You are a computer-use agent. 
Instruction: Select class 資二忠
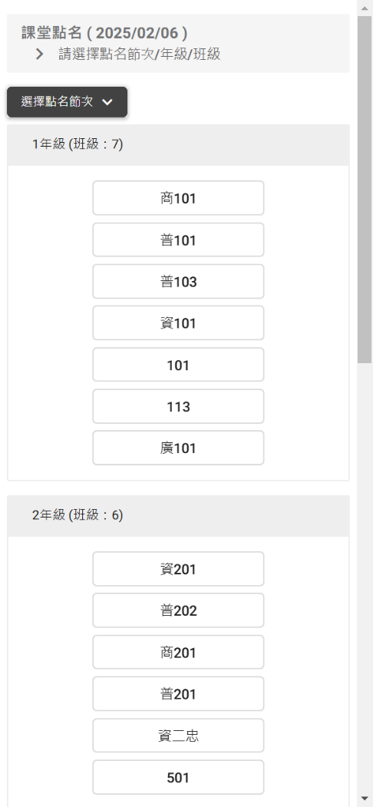click(178, 736)
